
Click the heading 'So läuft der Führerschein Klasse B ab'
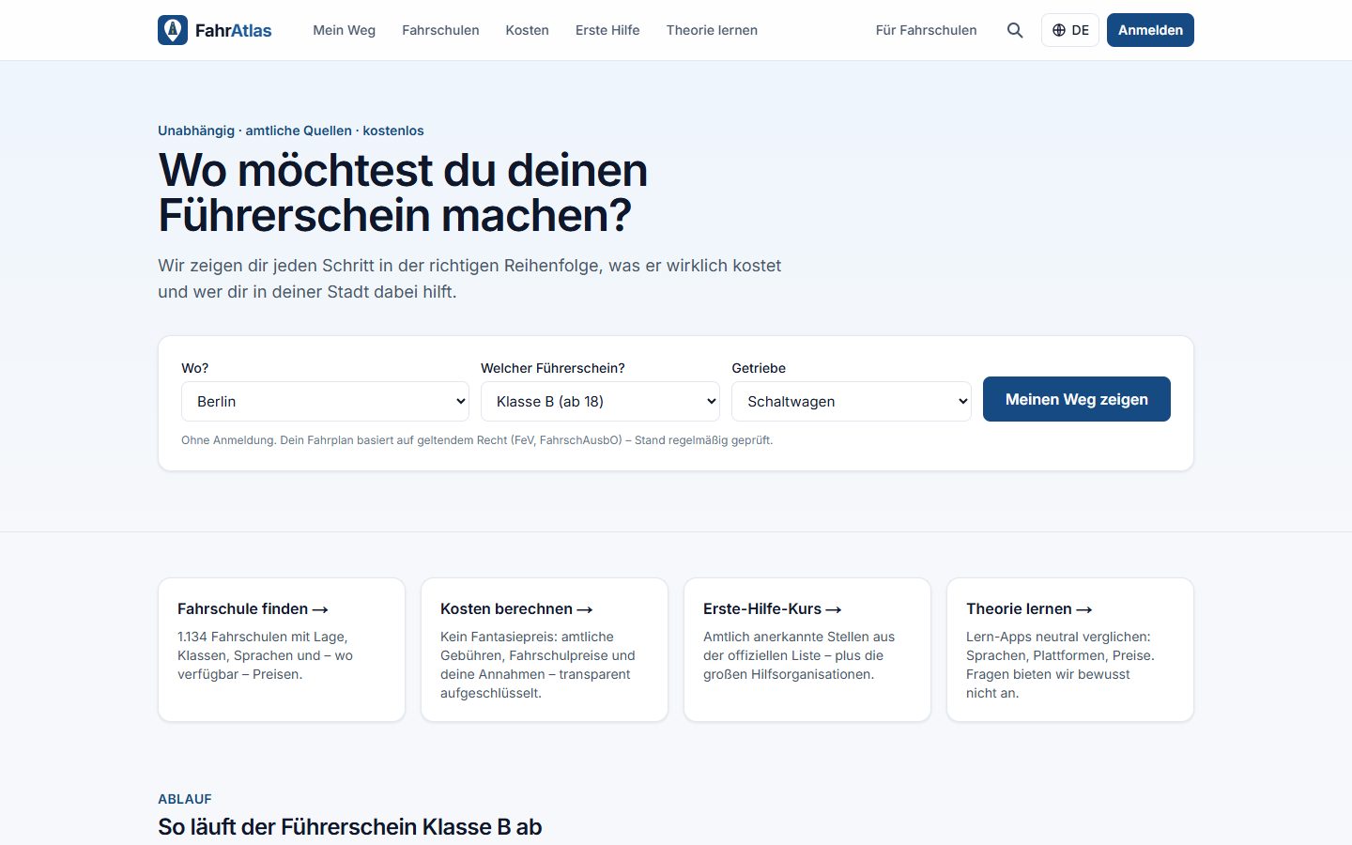click(x=350, y=826)
